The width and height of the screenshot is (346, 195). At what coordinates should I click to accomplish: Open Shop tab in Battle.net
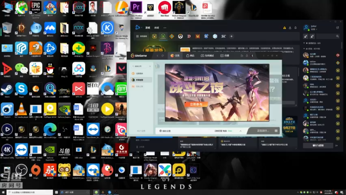pyautogui.click(x=157, y=28)
